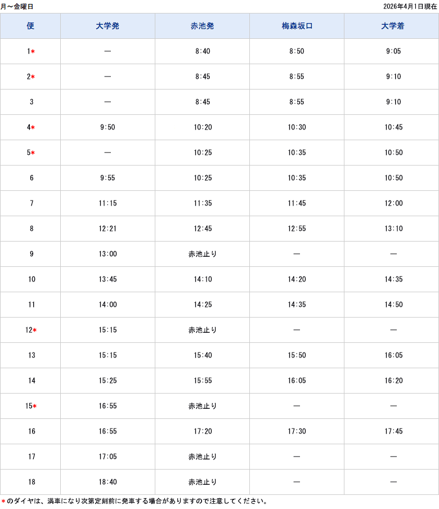Click the 2026年4月1日現在 date text
The image size is (439, 509).
tap(409, 6)
